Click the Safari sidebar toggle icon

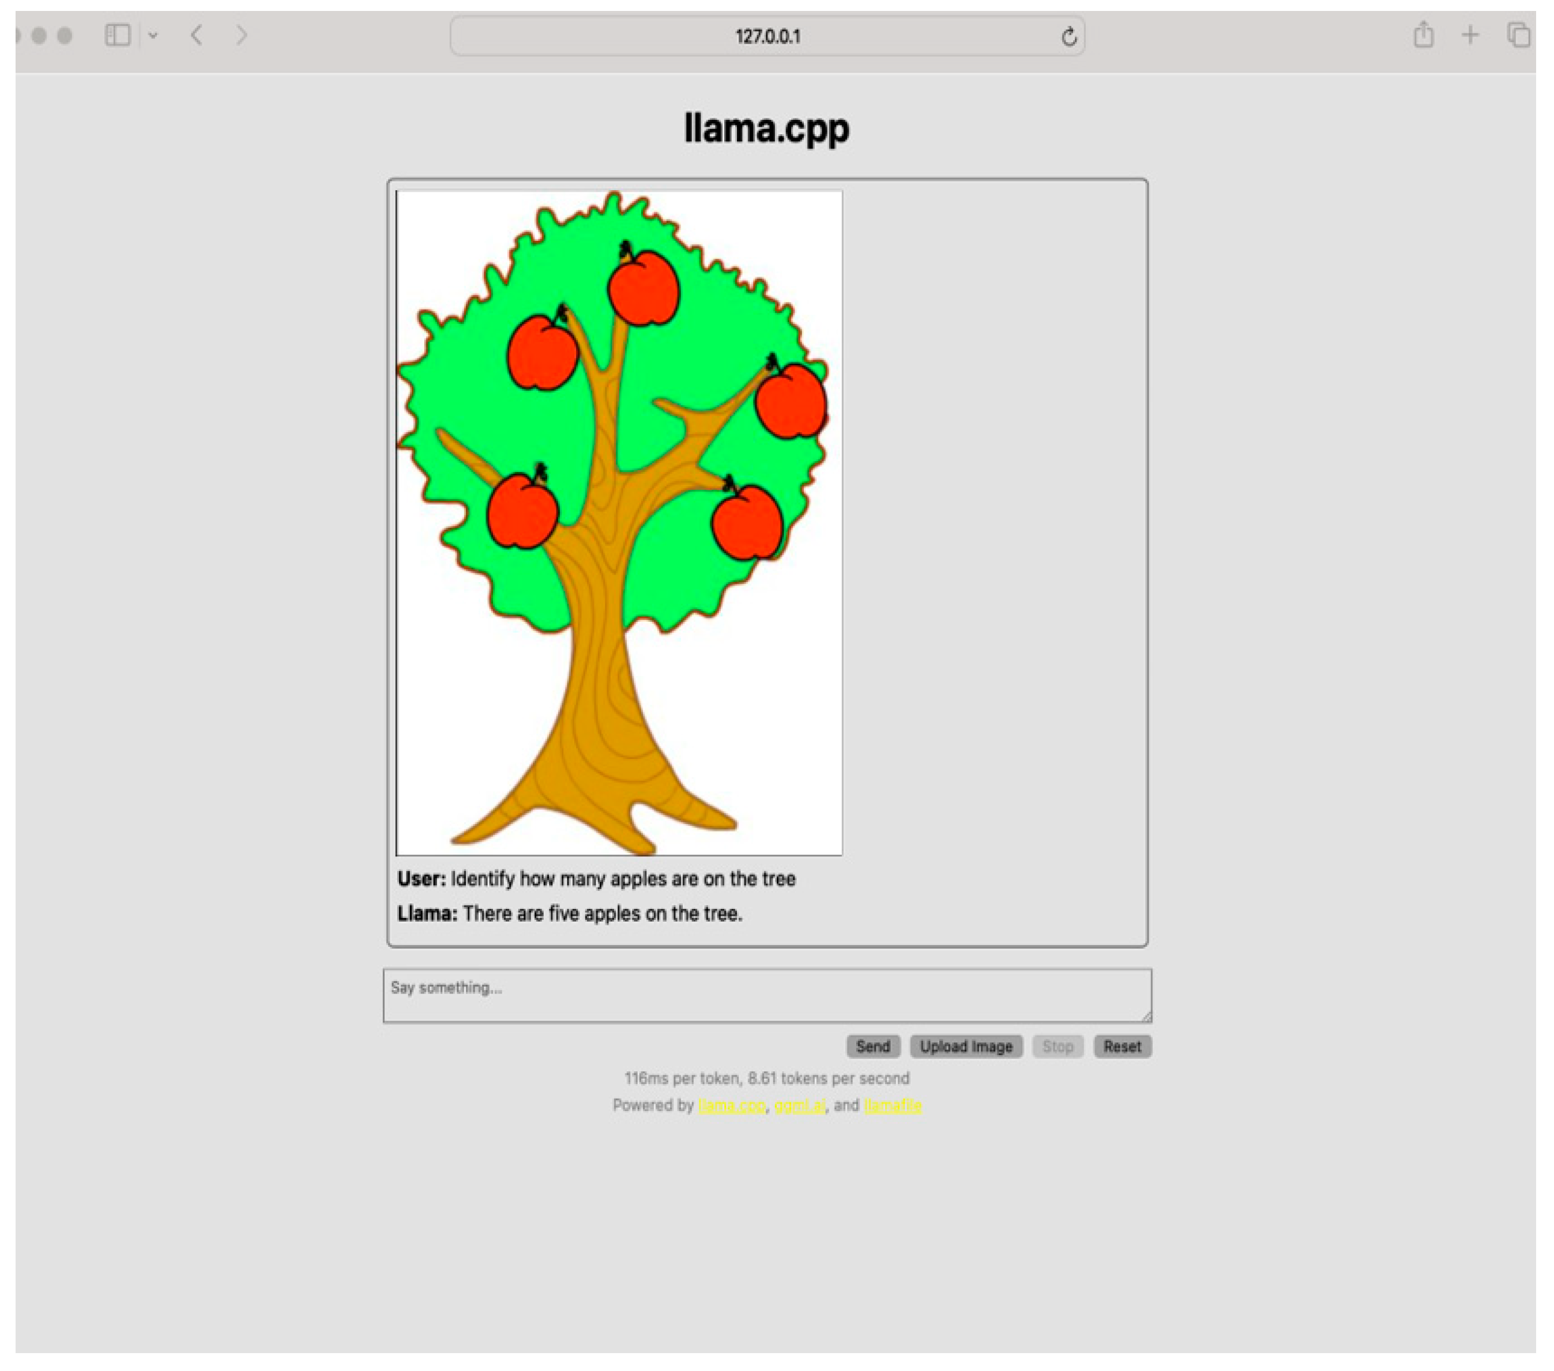[x=117, y=35]
